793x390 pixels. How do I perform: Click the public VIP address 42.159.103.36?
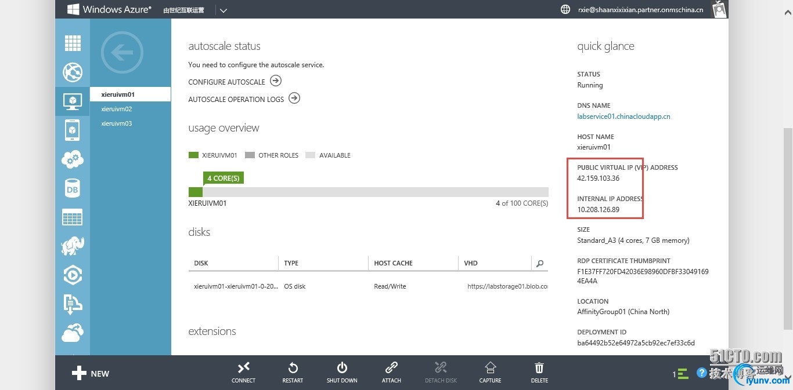point(598,178)
